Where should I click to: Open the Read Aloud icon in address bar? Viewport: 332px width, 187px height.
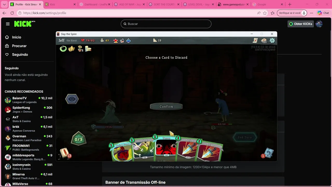pos(259,13)
